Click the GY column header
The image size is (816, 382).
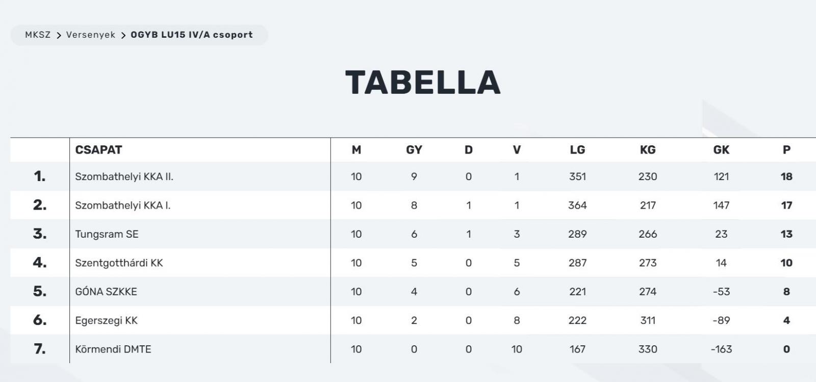(414, 149)
